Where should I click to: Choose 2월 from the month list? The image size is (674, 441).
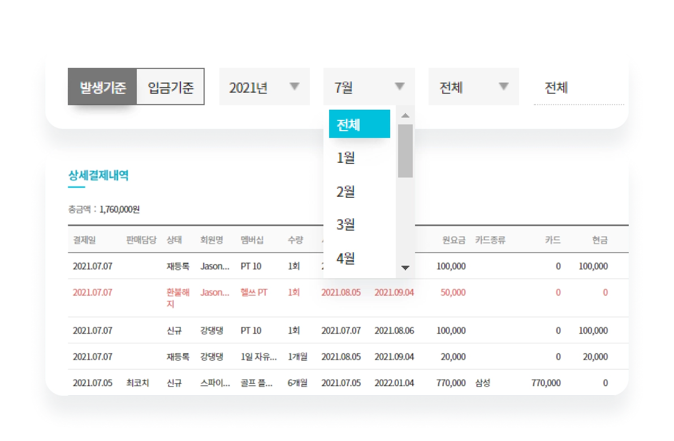tap(345, 191)
